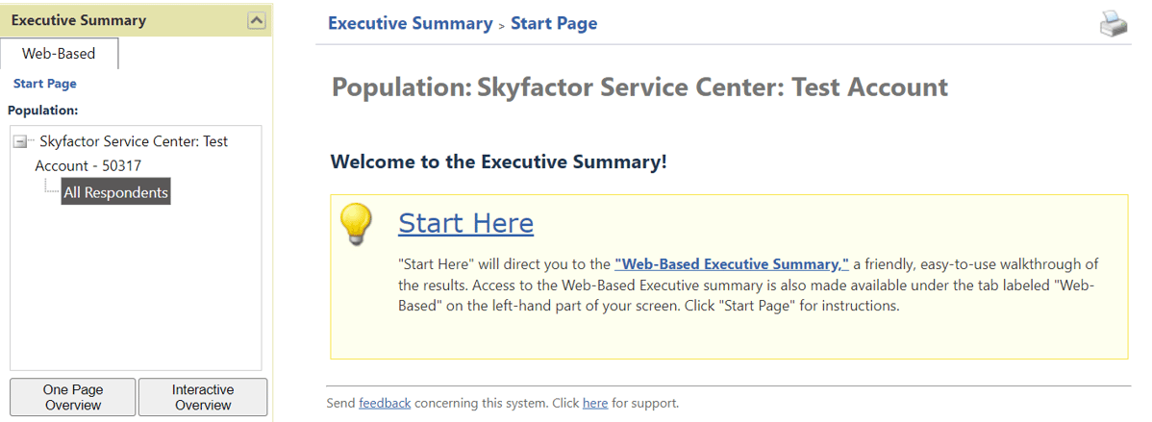Collapse the Executive Summary panel with the chevron
This screenshot has height=422, width=1152.
pos(257,20)
